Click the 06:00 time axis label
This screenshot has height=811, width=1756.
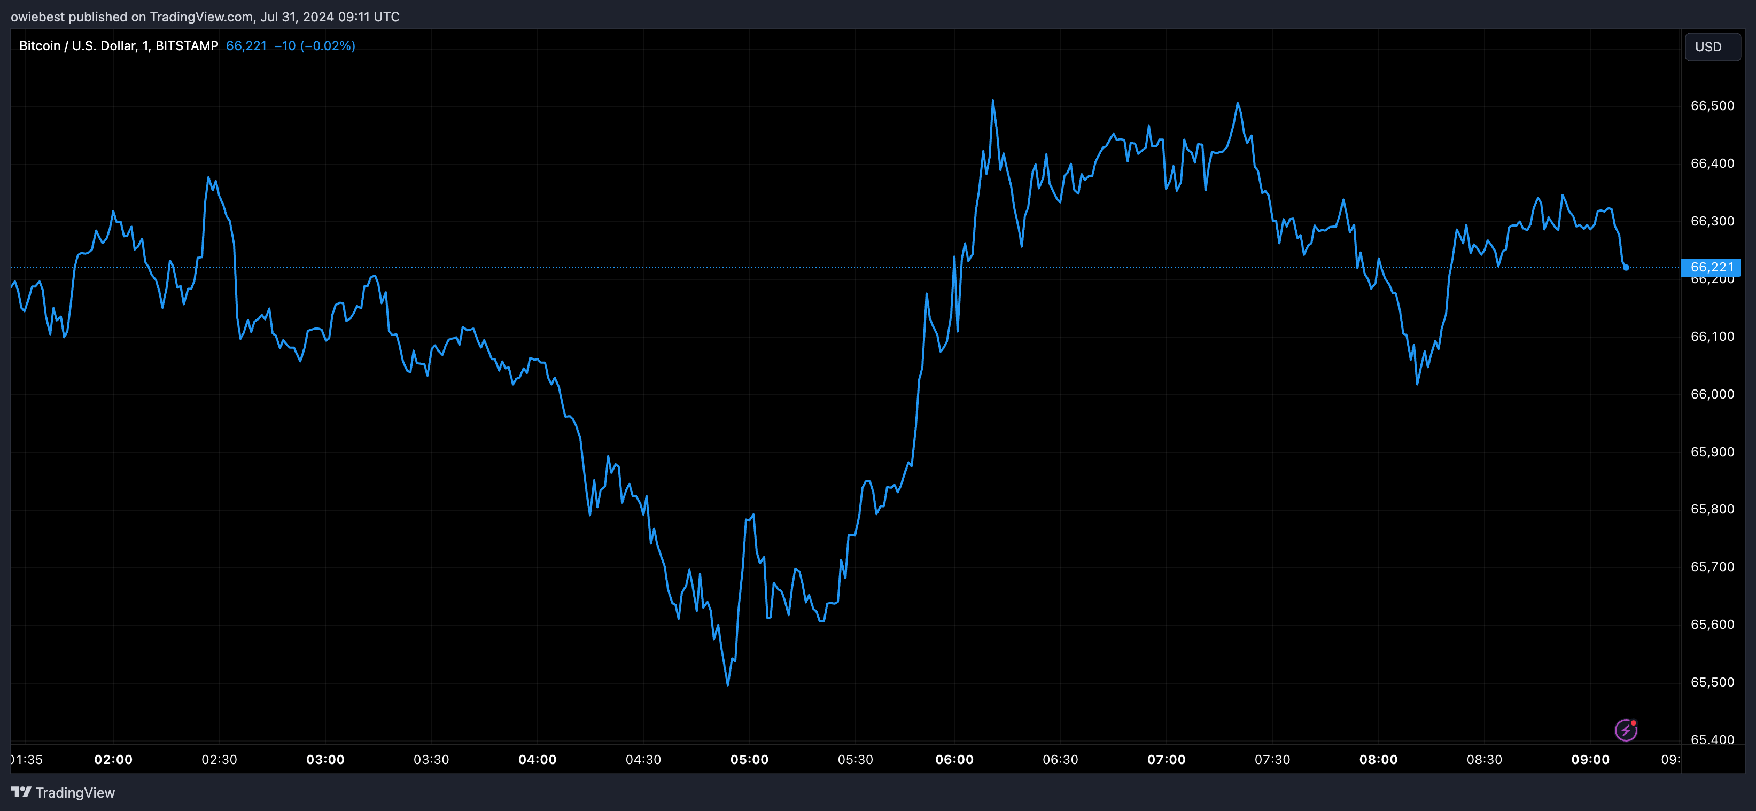[954, 759]
